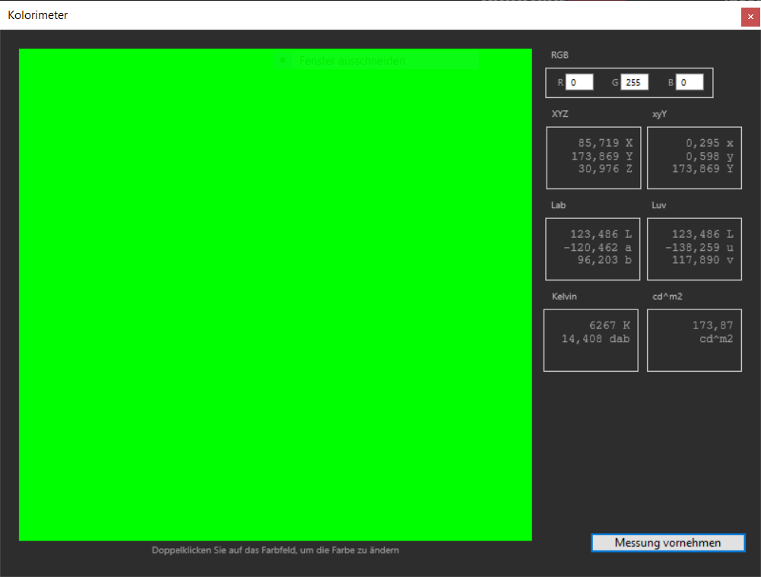
Task: Click the XYZ section label
Action: click(560, 114)
